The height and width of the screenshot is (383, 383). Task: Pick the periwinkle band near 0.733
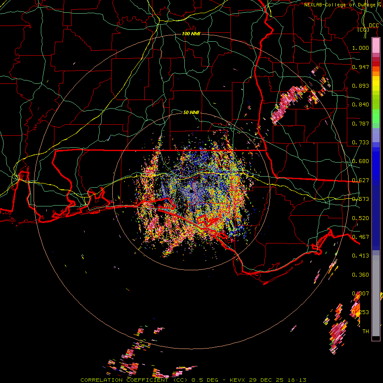click(376, 135)
